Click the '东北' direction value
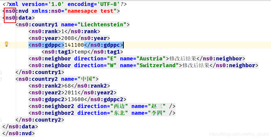Screen dimensions: 271x139 [x=119, y=113]
